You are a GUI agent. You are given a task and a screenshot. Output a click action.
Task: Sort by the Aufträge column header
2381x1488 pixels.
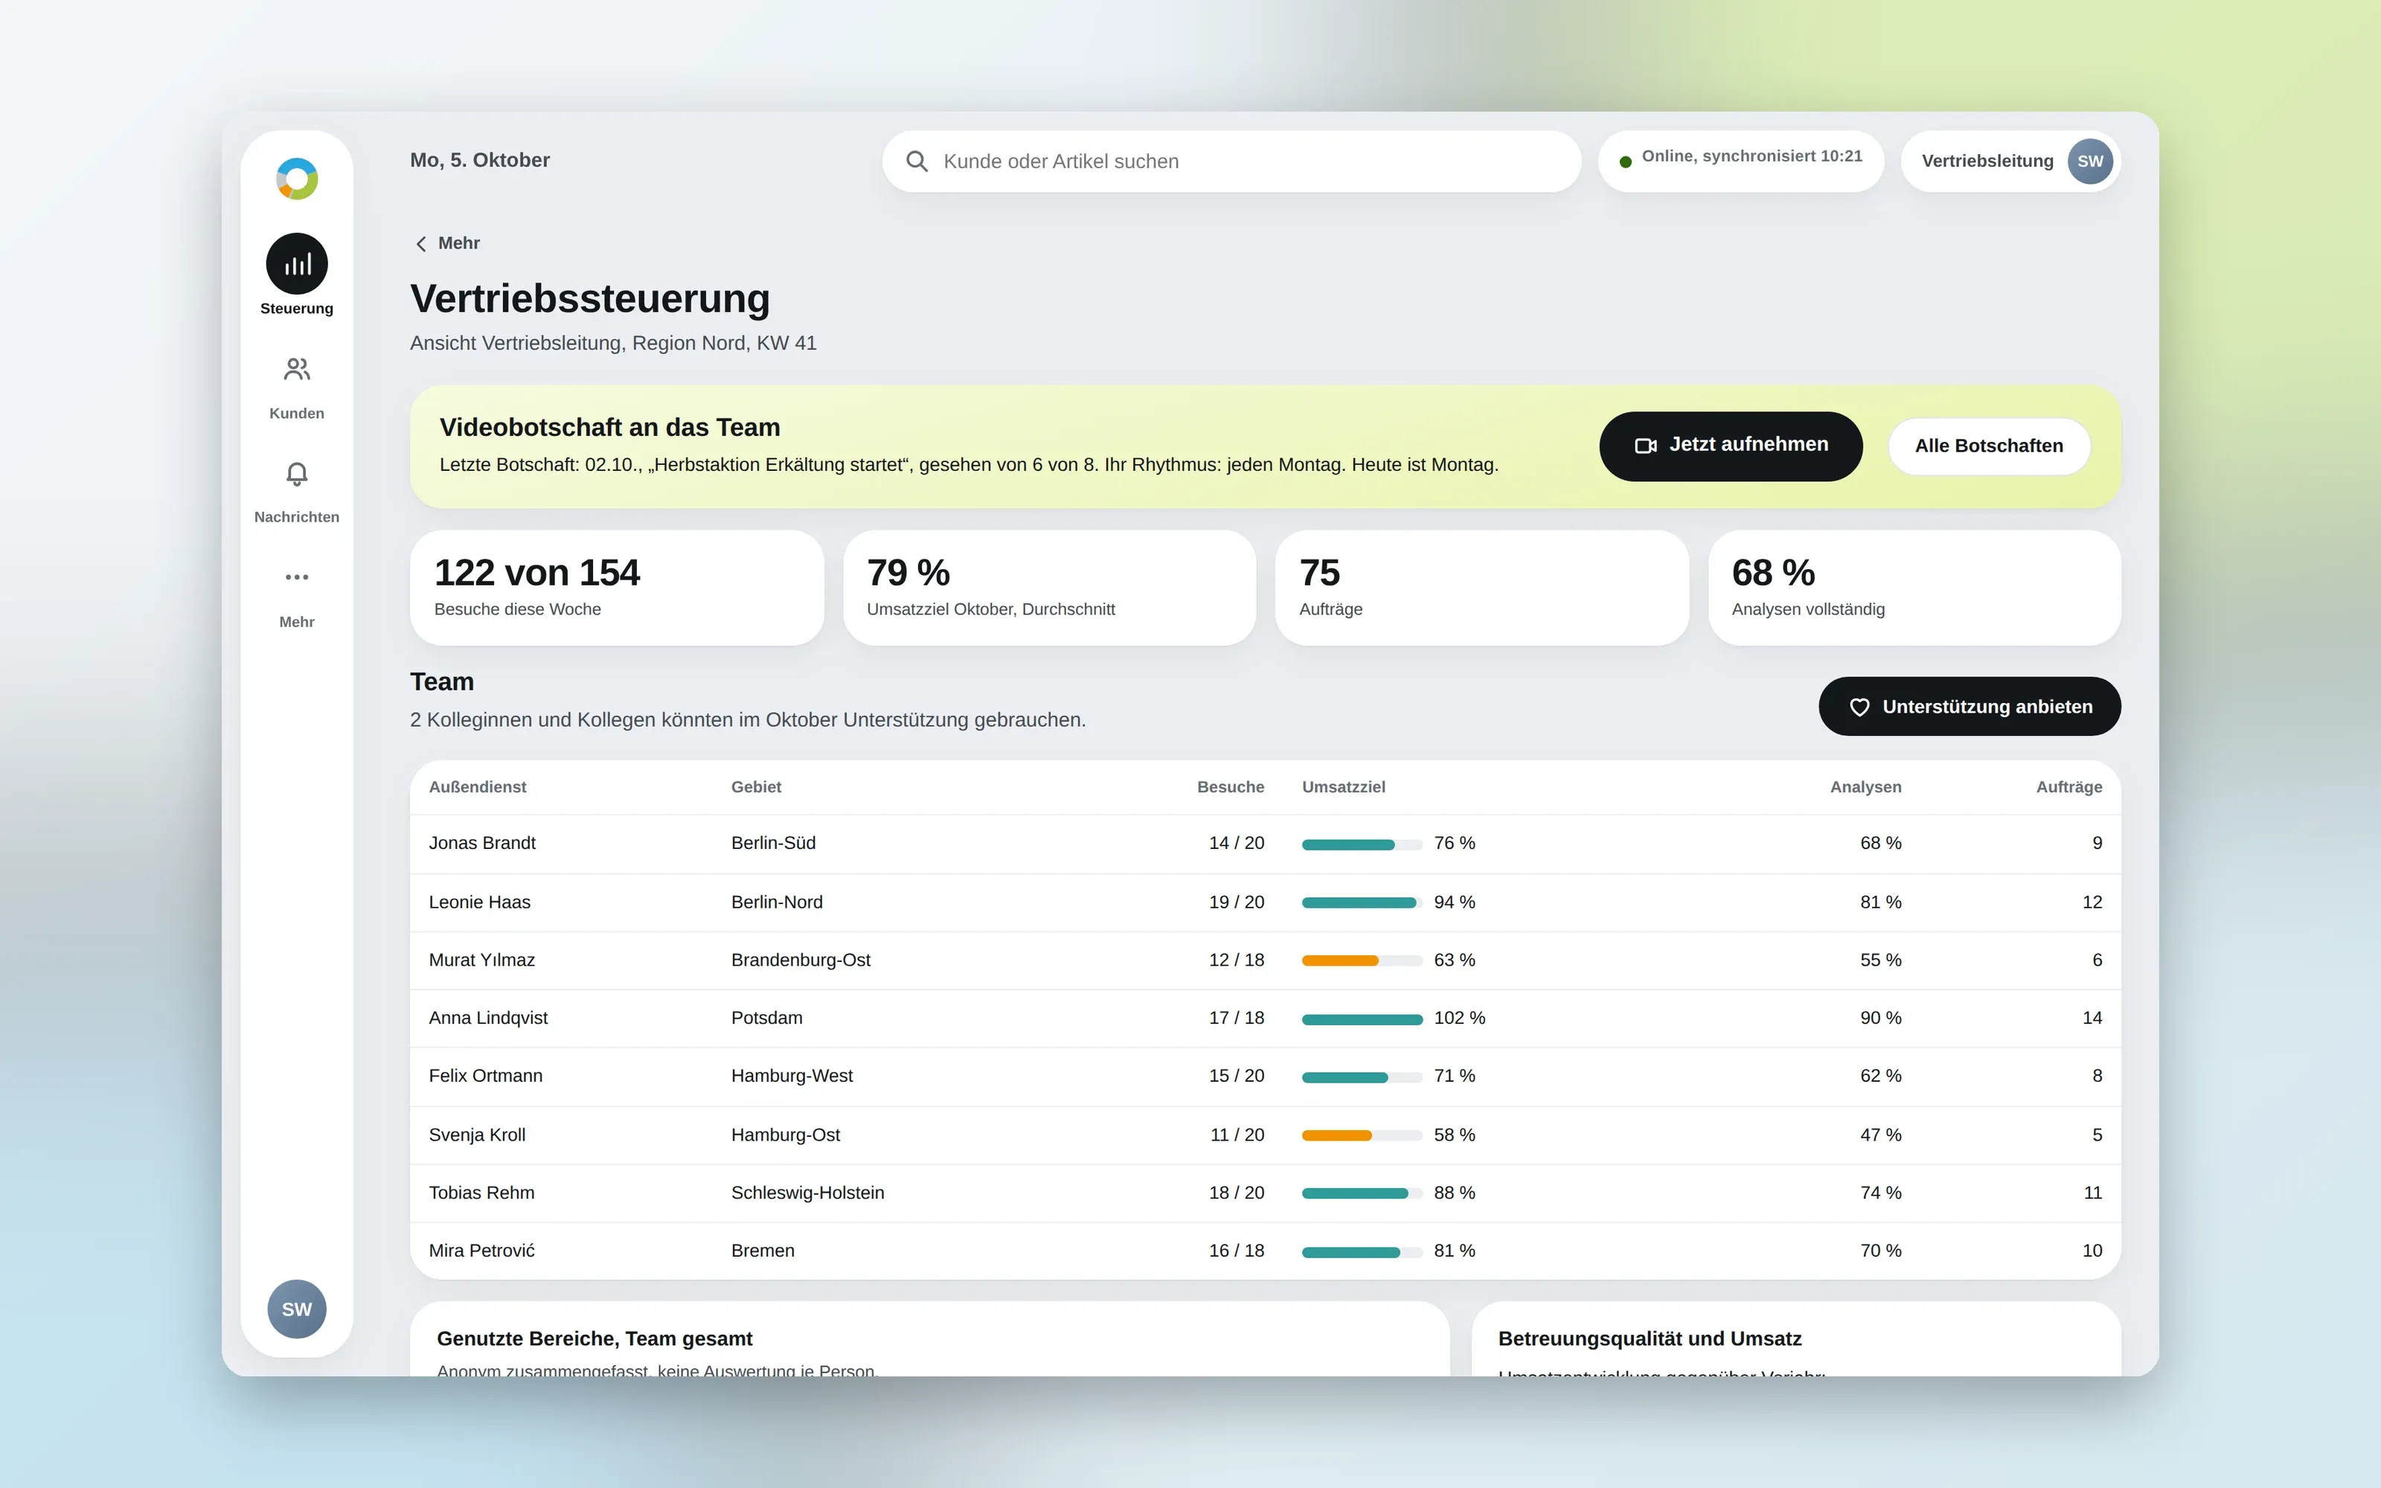point(2069,787)
